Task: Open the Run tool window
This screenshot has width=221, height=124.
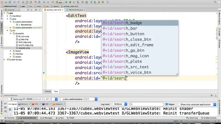Action: (x=60, y=118)
